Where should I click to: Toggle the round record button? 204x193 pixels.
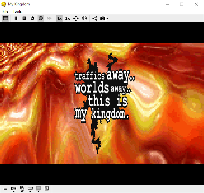point(41,18)
